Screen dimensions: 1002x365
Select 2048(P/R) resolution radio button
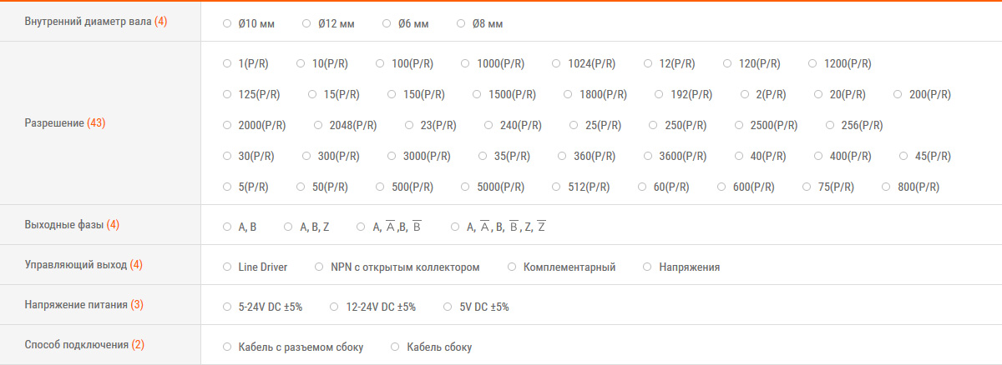318,126
